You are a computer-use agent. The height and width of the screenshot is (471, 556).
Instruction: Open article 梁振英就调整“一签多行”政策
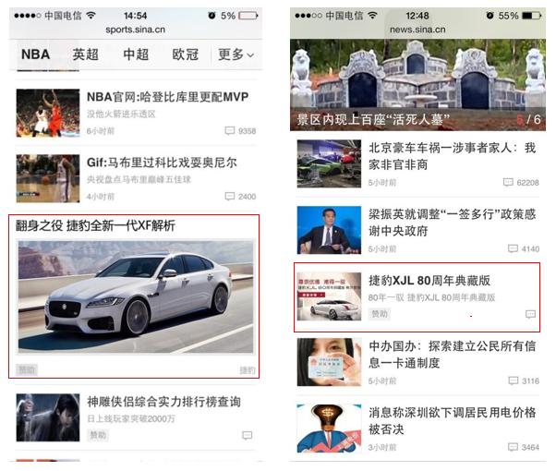453,223
